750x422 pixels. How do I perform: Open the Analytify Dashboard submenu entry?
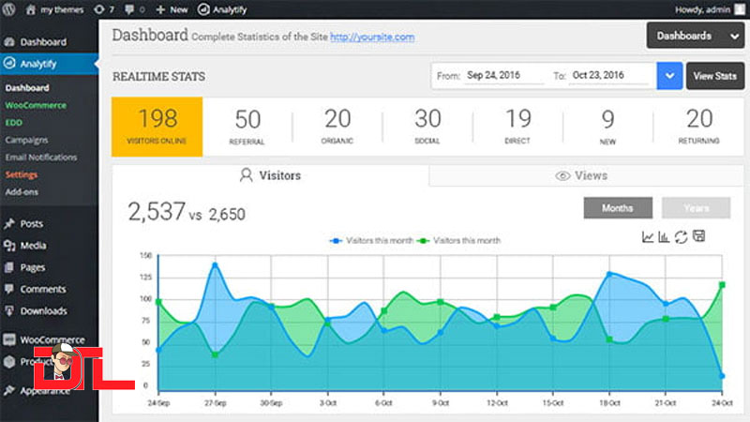pos(27,88)
